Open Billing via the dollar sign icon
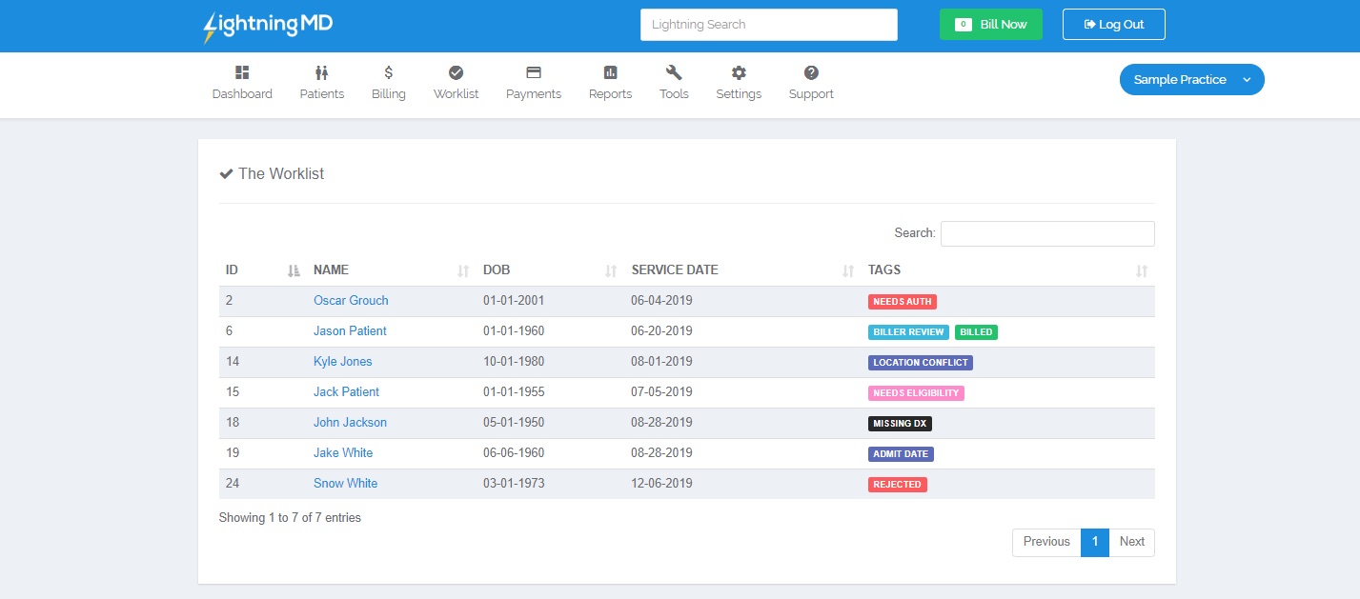This screenshot has width=1360, height=599. (x=388, y=70)
